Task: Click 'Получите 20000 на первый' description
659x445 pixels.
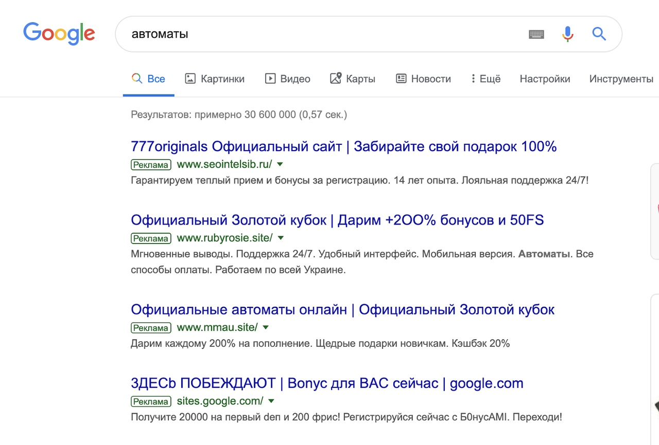Action: pyautogui.click(x=346, y=417)
